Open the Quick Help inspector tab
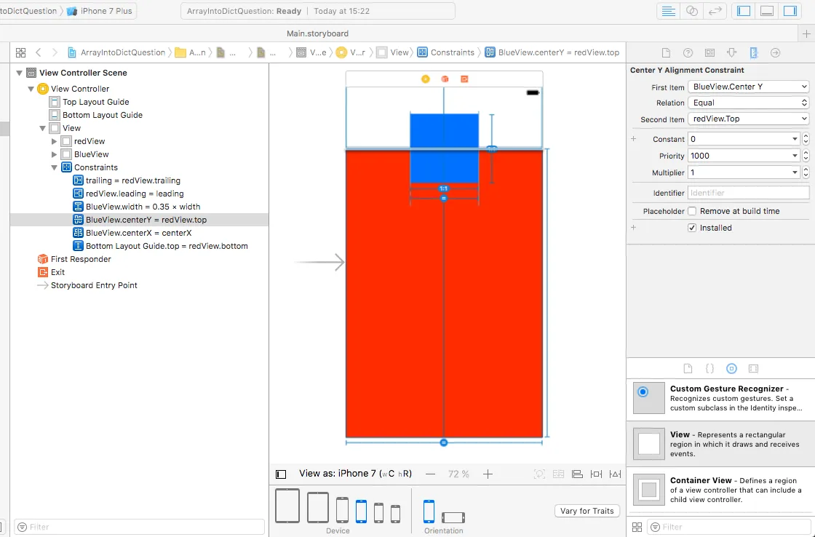Viewport: 815px width, 537px height. click(688, 52)
